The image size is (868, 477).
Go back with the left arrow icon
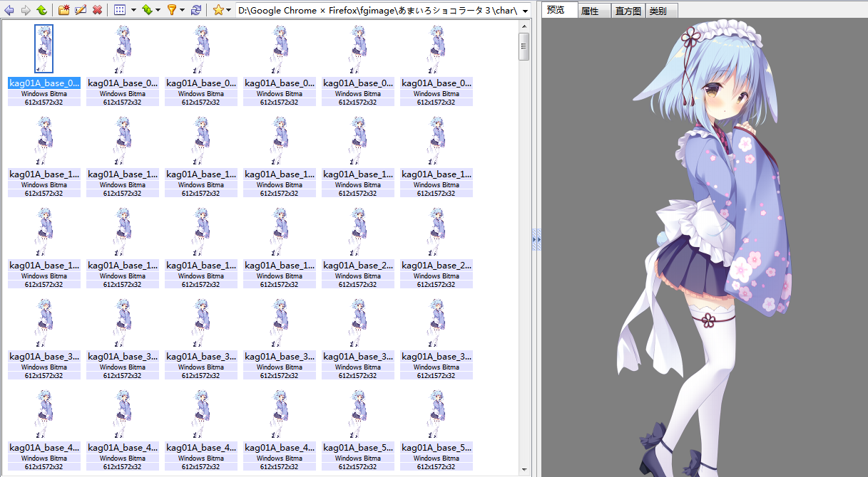point(9,11)
